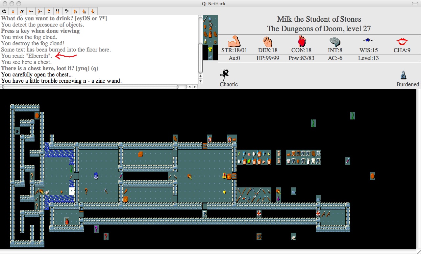Click the orange chest in the upper middle room
Viewport: 421px width, 254px height.
pos(140,154)
